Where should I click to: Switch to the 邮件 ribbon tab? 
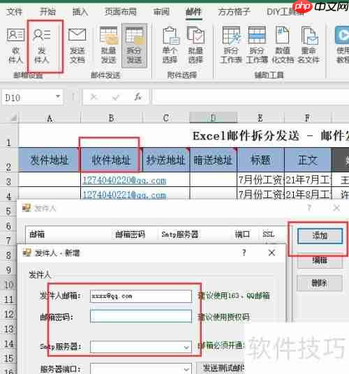[x=193, y=12]
